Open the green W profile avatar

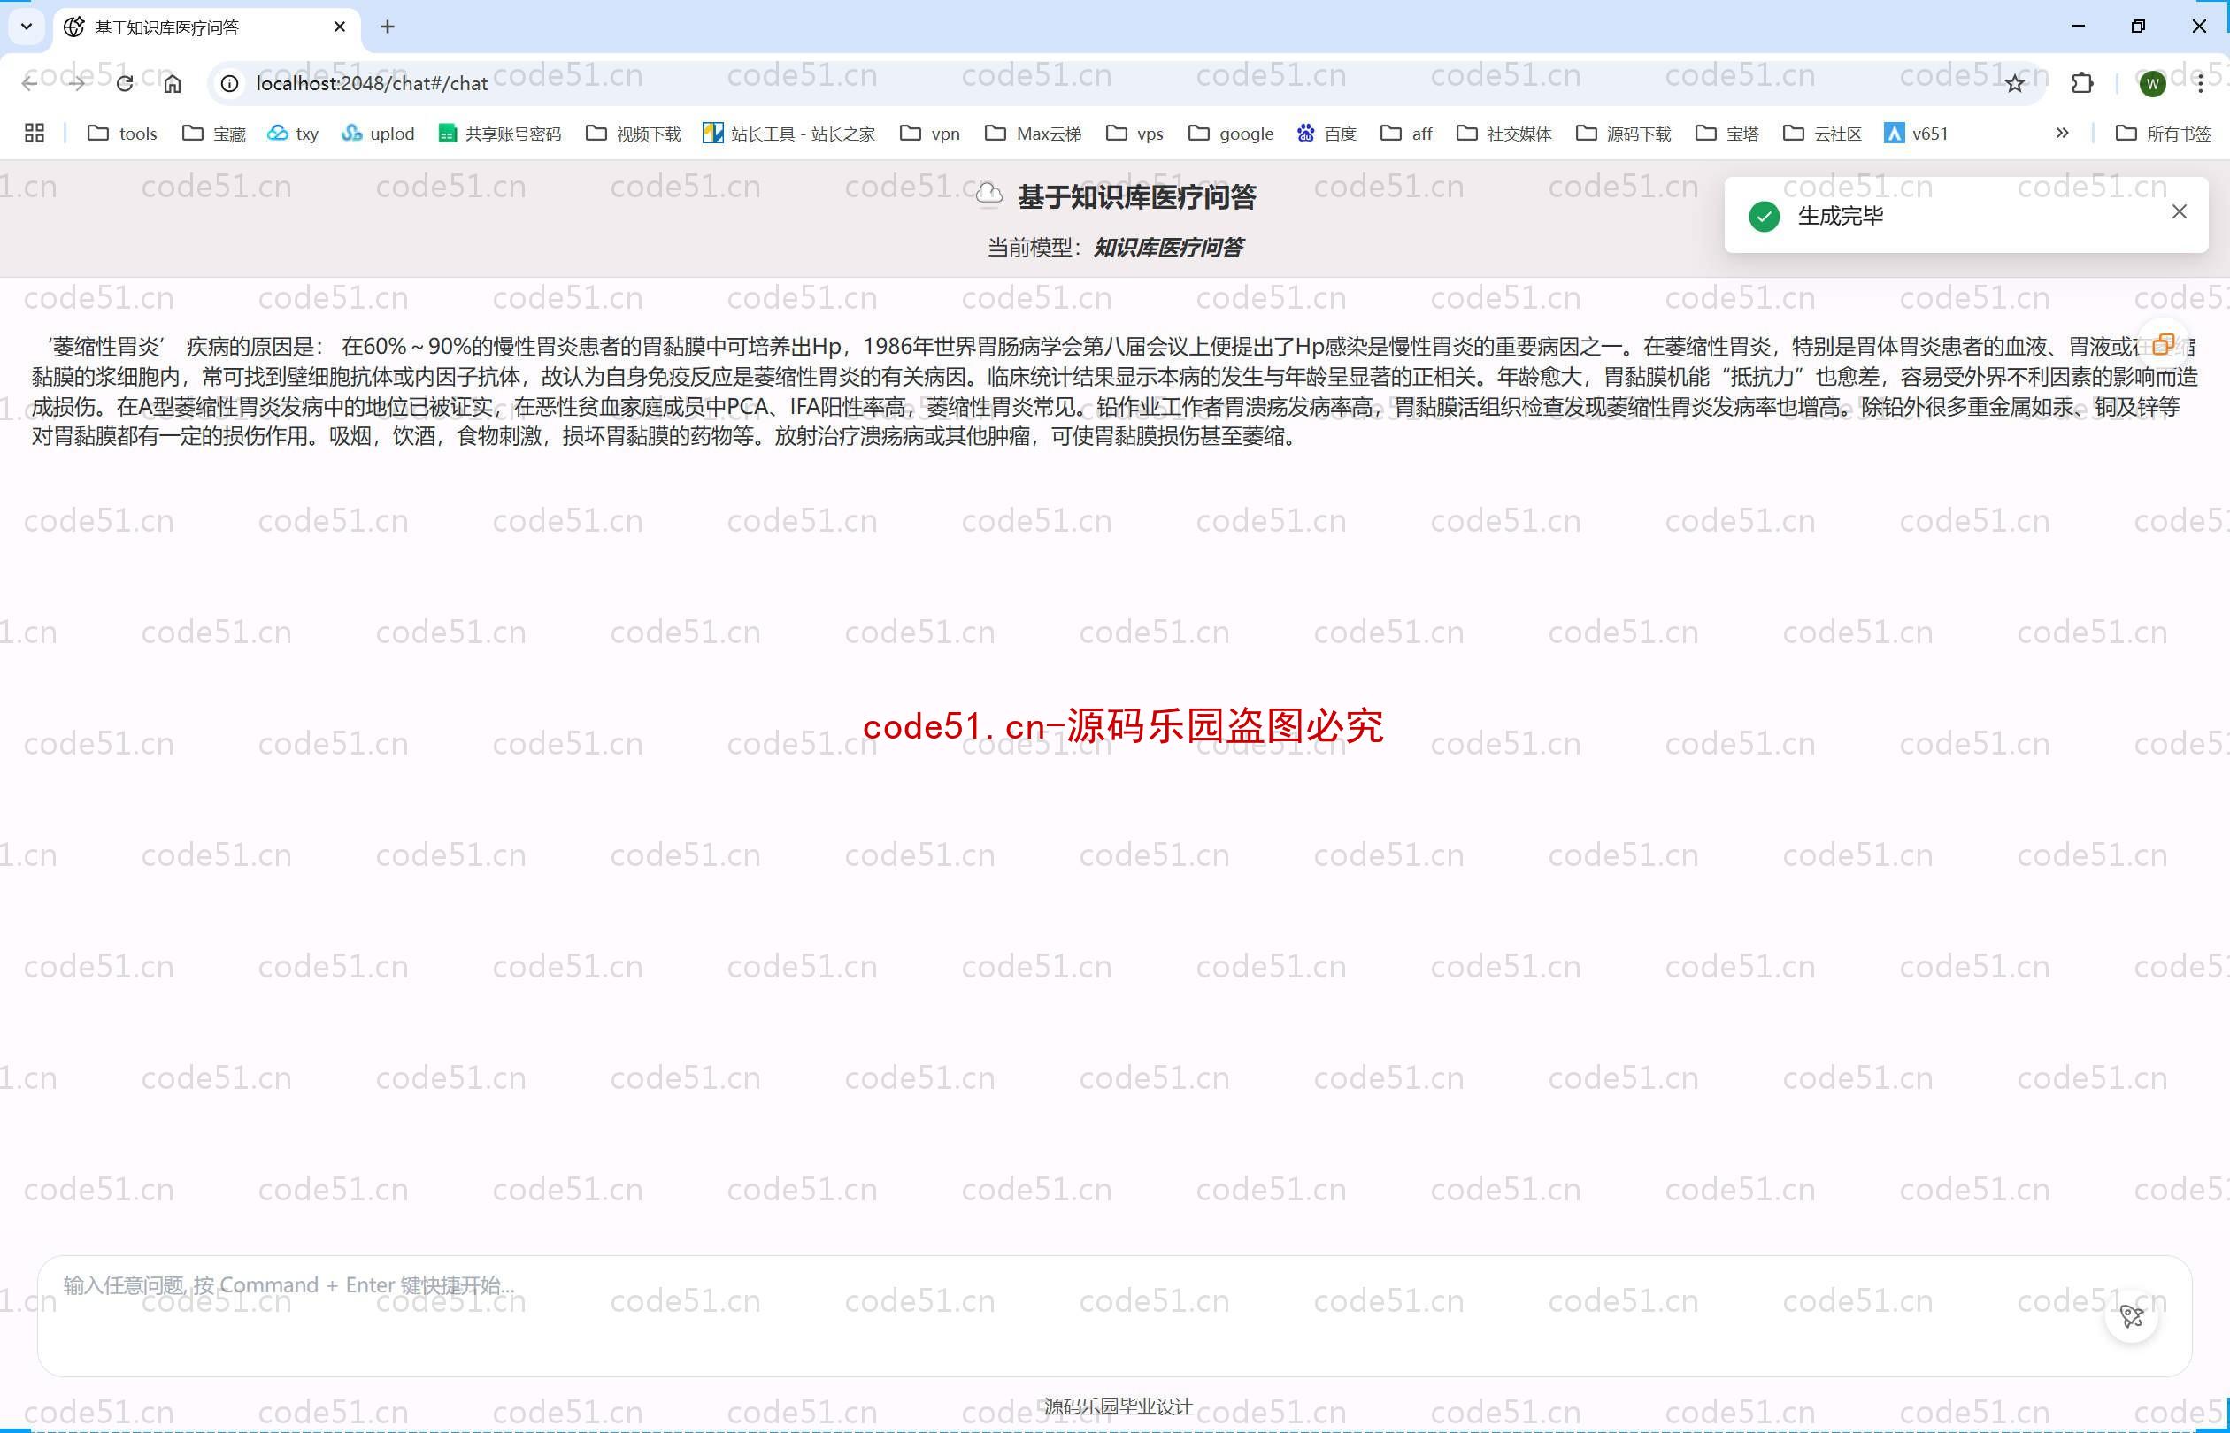pyautogui.click(x=2152, y=84)
